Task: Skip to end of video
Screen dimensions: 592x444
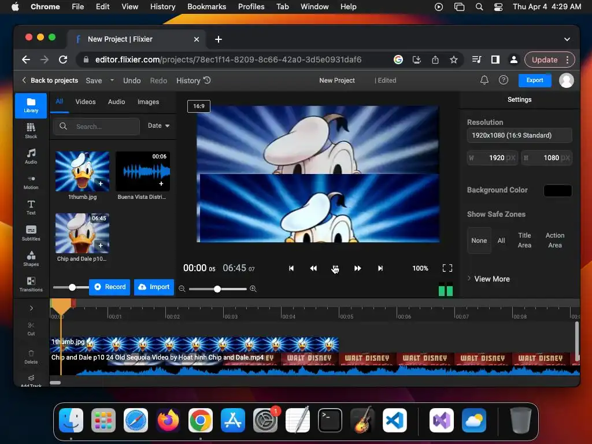Action: (x=380, y=268)
